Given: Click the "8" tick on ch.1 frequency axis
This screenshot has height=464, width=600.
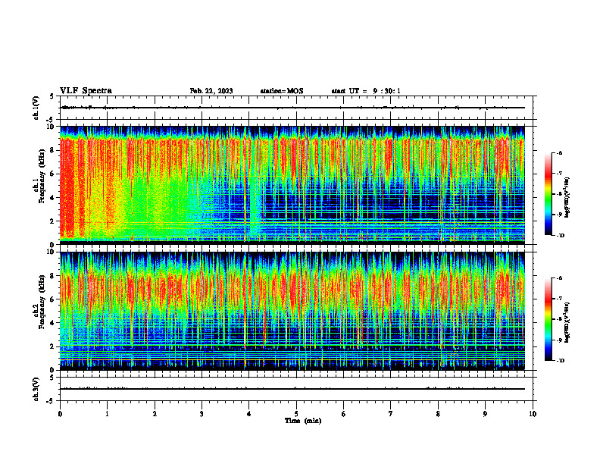Looking at the screenshot, I should point(53,150).
